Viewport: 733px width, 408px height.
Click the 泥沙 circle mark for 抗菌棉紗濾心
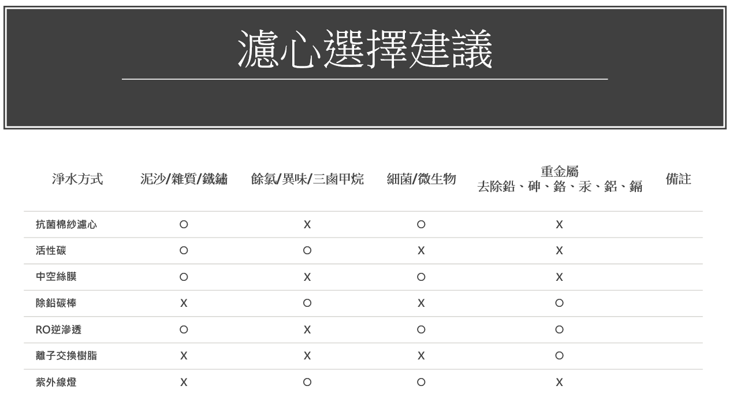click(x=184, y=225)
